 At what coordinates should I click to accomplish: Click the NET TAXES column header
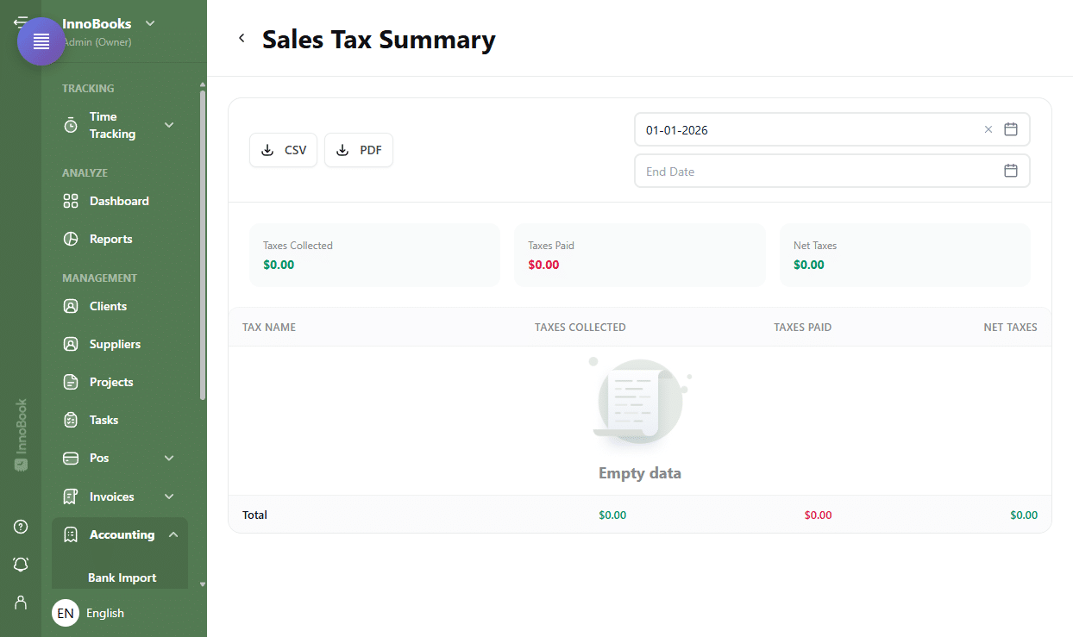[1010, 327]
